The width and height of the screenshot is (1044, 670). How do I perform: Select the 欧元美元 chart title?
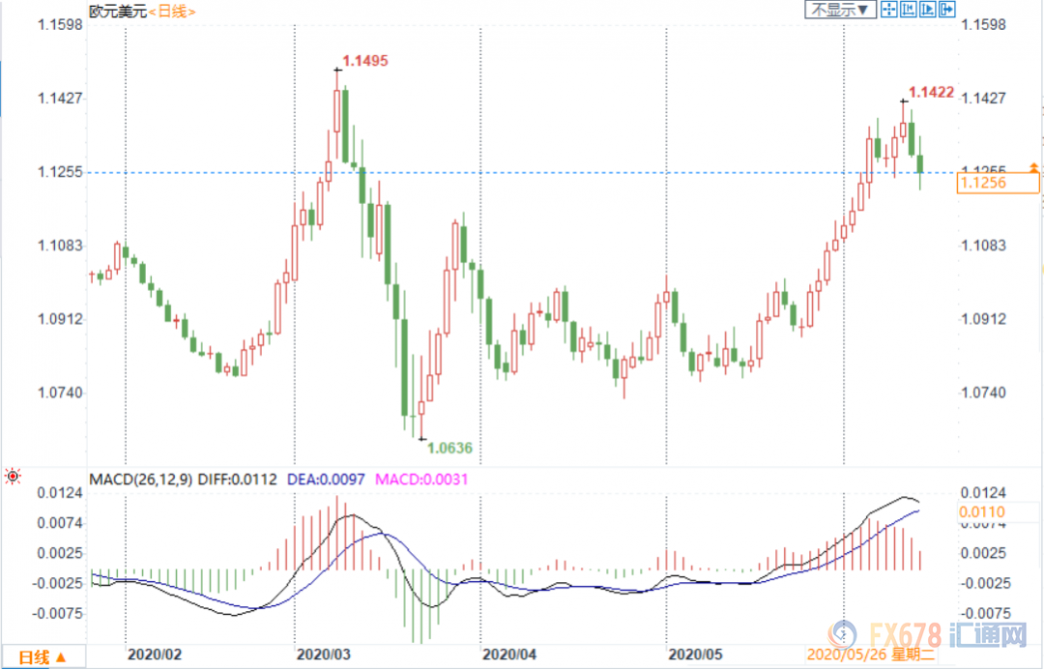[118, 12]
